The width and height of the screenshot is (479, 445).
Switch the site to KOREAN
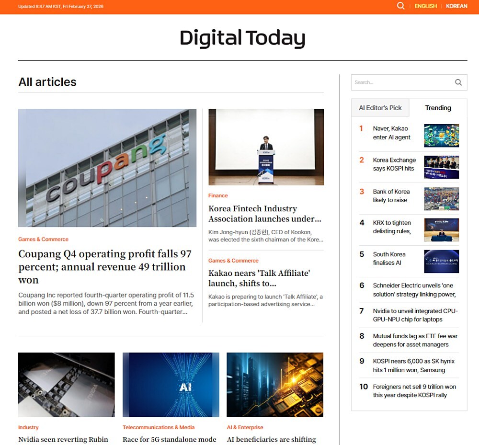(457, 6)
